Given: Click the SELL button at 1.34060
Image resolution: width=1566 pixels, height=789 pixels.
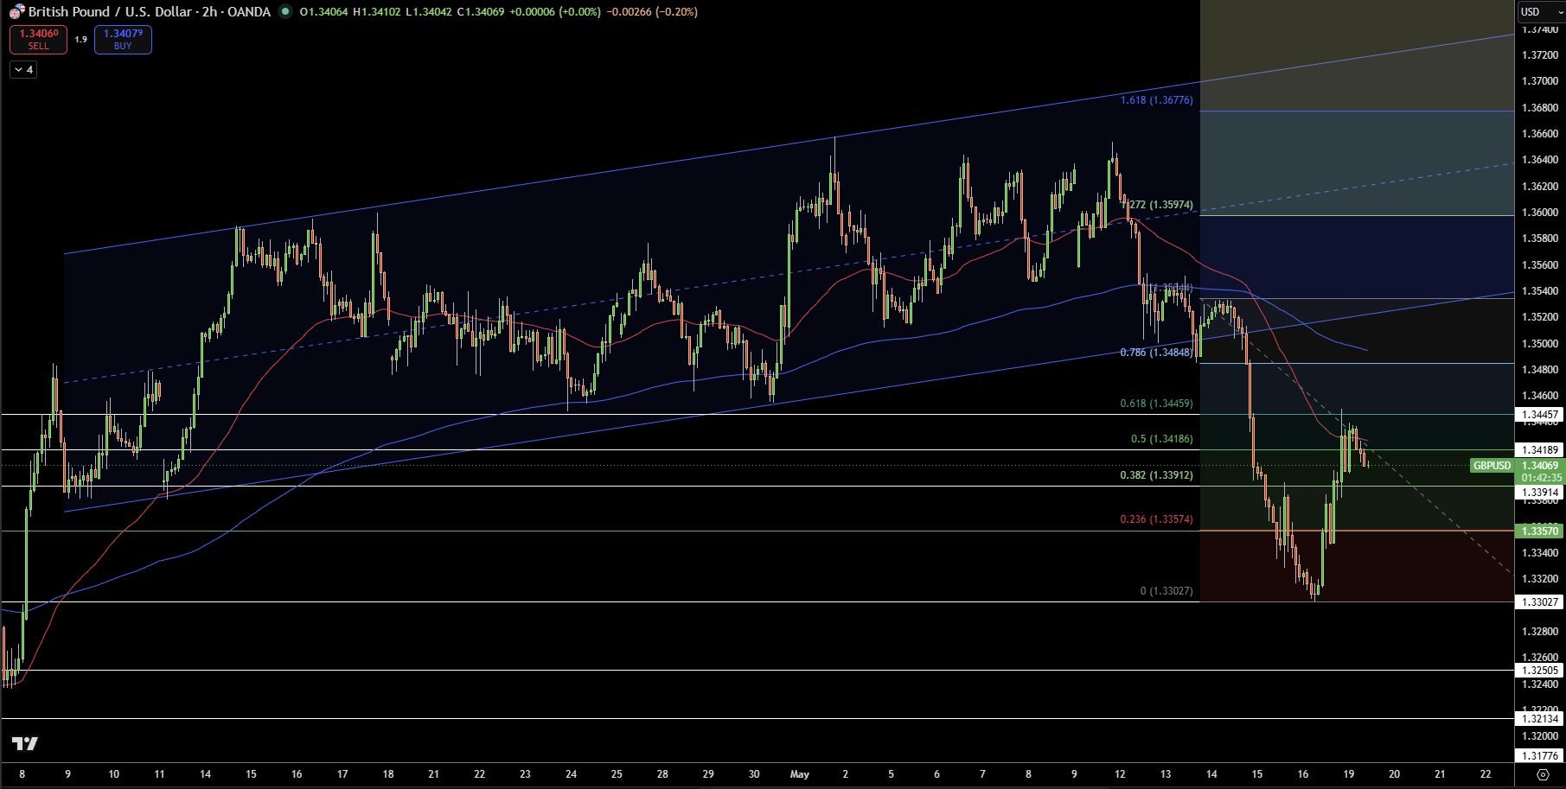Looking at the screenshot, I should [x=38, y=40].
